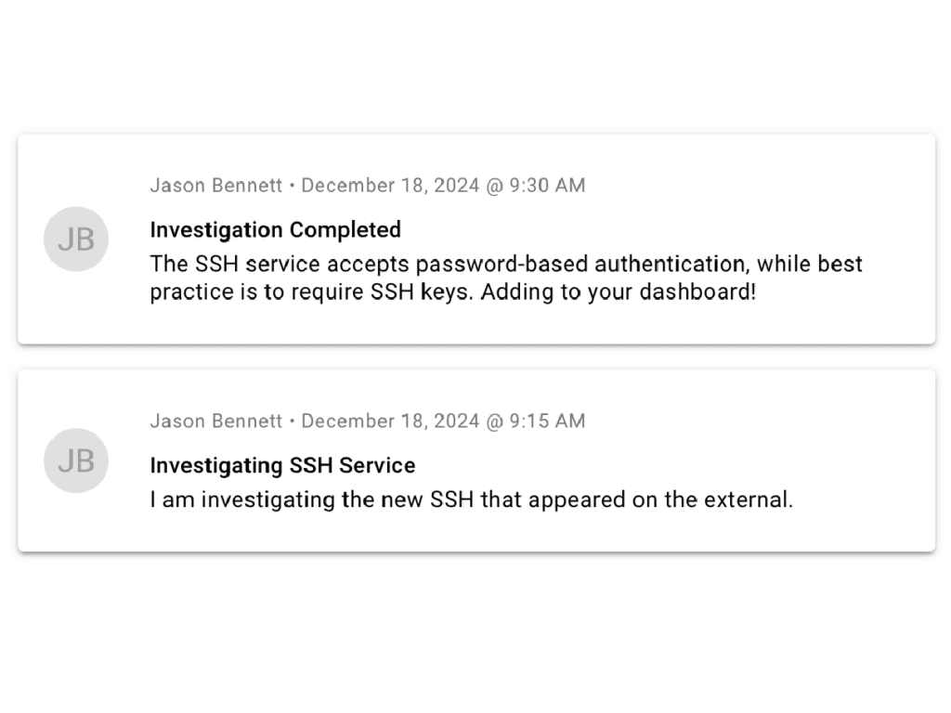Click the word 'Service' in the second heading
Screen dimensions: 951x713
tap(377, 466)
